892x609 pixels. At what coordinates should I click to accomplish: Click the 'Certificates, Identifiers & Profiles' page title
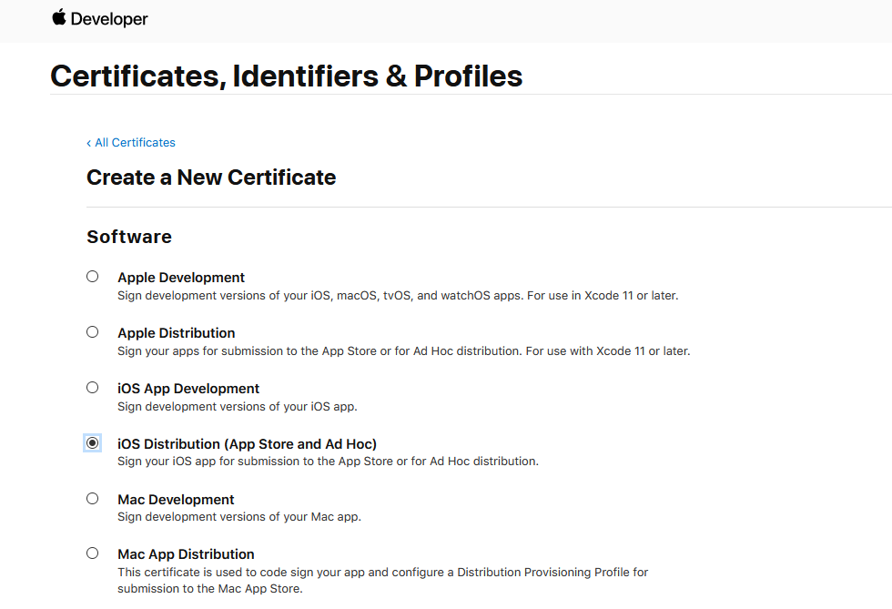click(x=287, y=76)
